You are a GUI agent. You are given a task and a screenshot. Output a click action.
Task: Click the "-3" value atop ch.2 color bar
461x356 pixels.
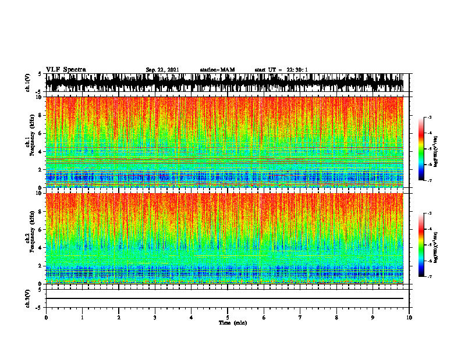pos(430,213)
